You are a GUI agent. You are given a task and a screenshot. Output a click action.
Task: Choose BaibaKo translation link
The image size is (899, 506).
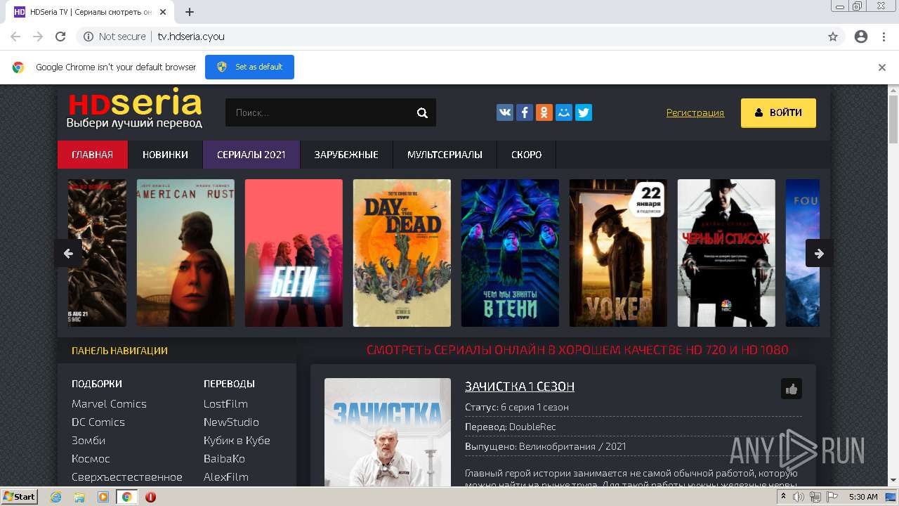[x=224, y=458]
